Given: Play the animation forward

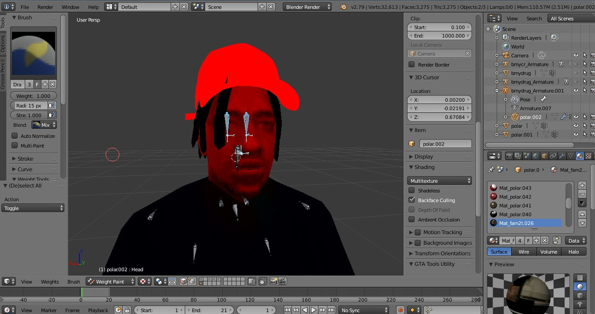Looking at the screenshot, I should (x=314, y=310).
